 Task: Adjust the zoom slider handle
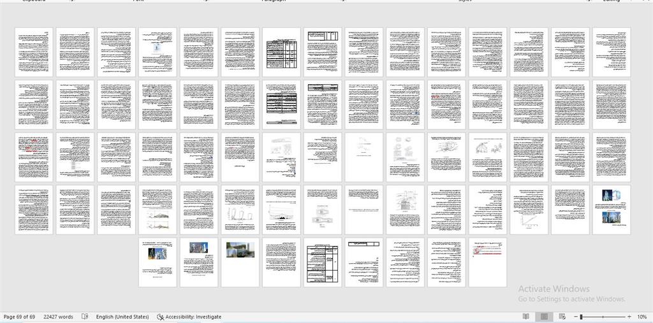click(581, 317)
